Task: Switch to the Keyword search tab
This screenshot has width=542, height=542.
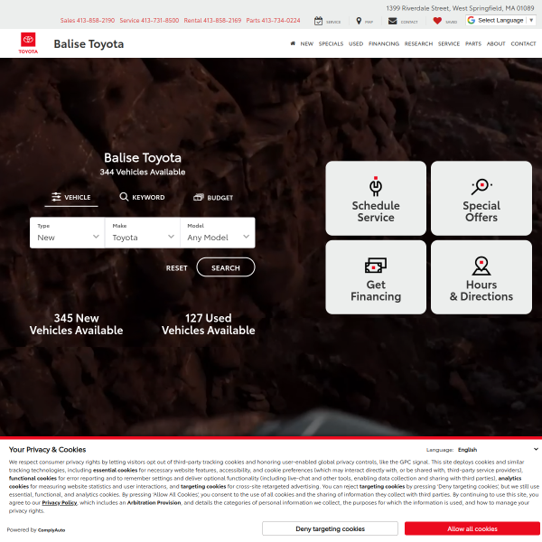Action: tap(142, 197)
